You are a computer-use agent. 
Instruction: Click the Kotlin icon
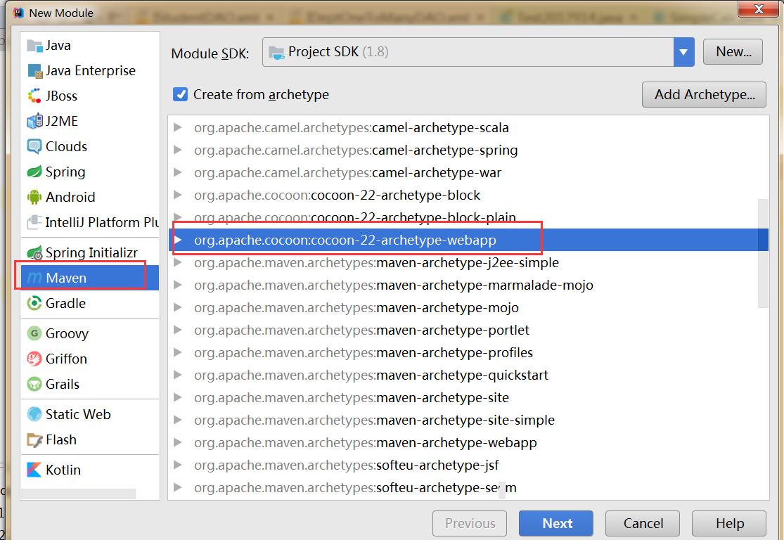pyautogui.click(x=34, y=470)
